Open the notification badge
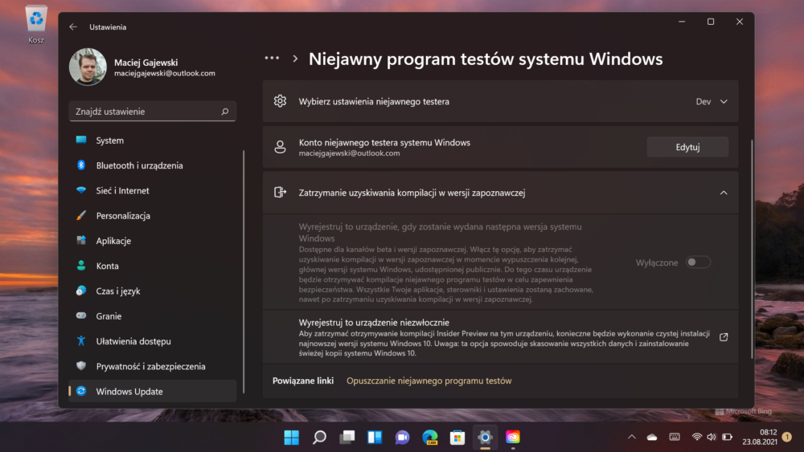 [x=787, y=438]
